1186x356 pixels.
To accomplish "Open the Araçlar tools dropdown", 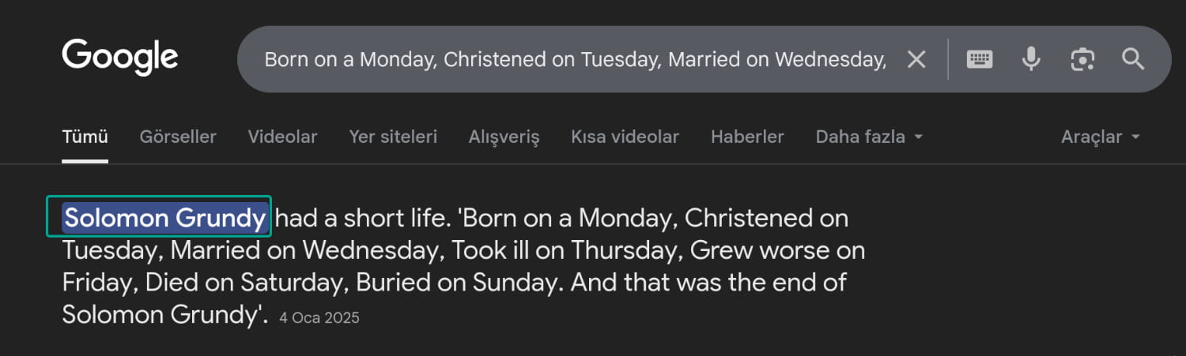I will point(1100,137).
